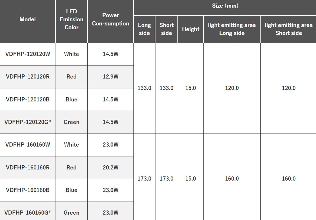Select the 20.2W power consumption value

point(111,168)
